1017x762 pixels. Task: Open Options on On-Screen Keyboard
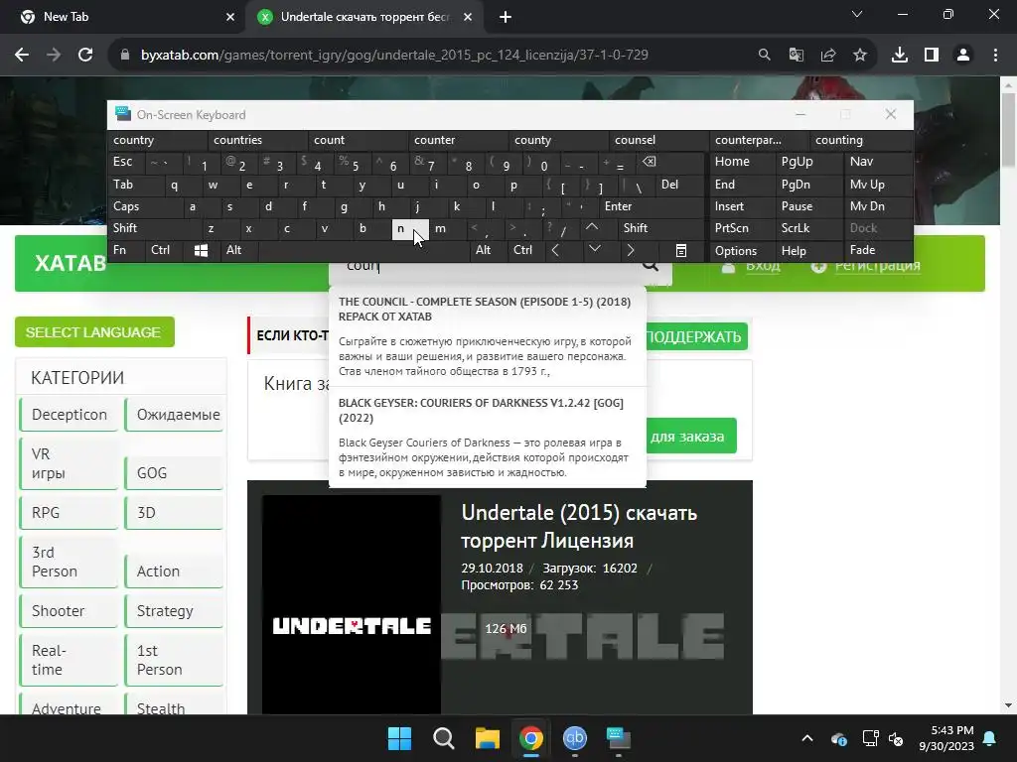pos(742,251)
